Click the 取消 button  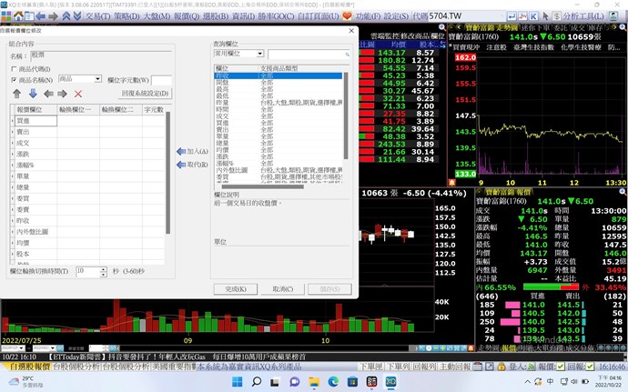click(x=282, y=289)
